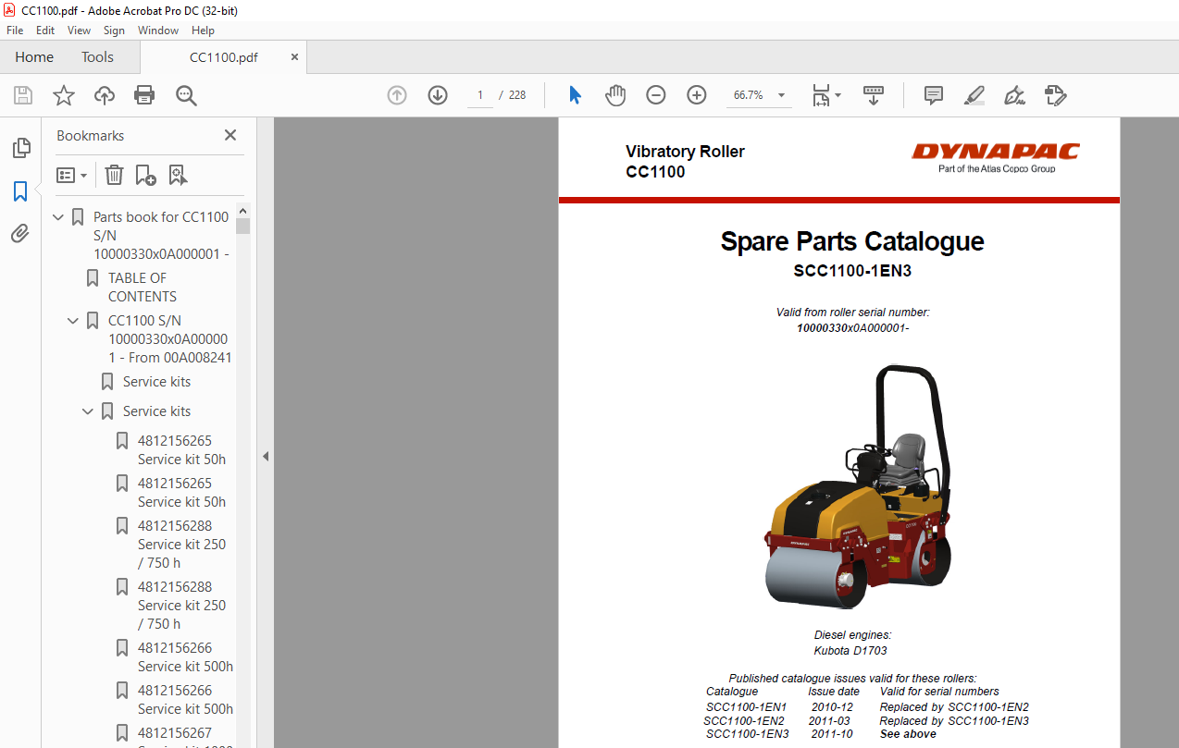Image resolution: width=1179 pixels, height=748 pixels.
Task: Click the Save file icon
Action: (23, 95)
